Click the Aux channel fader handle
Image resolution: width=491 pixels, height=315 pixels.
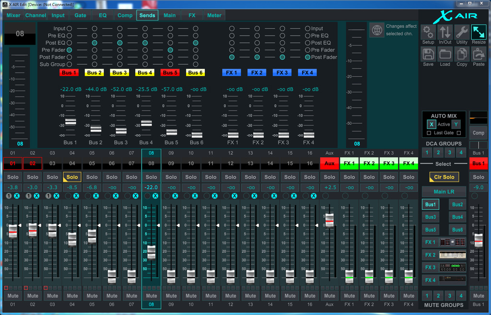(x=329, y=220)
